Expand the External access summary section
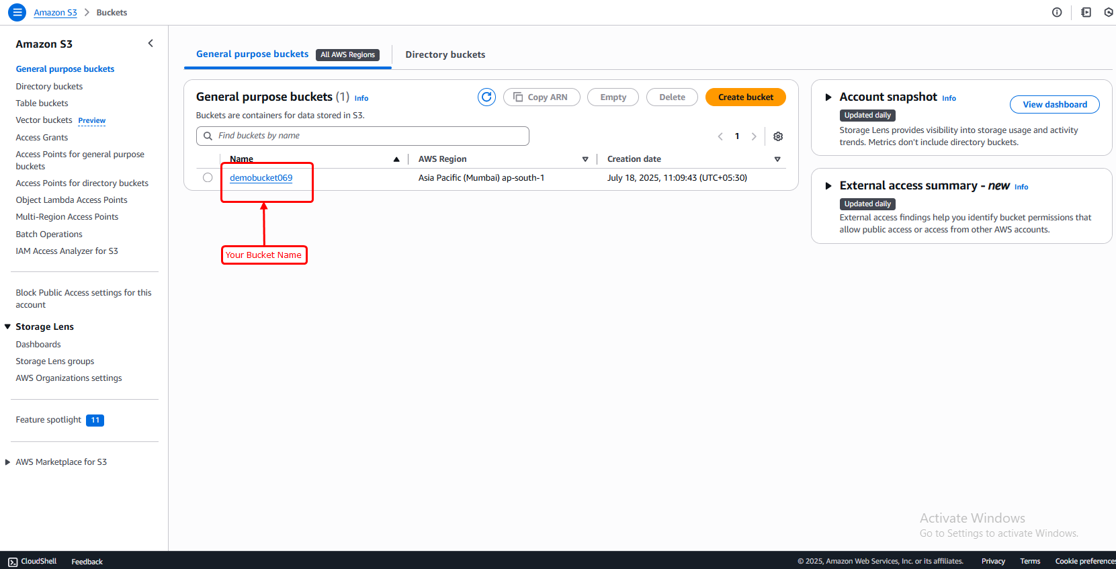 pos(828,186)
